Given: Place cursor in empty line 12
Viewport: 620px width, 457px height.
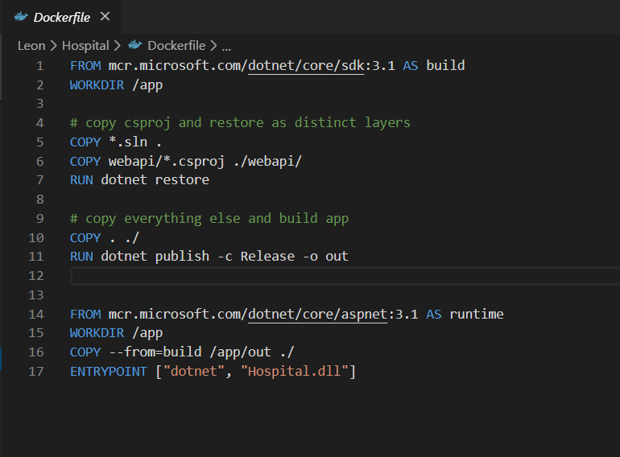Looking at the screenshot, I should click(x=242, y=276).
